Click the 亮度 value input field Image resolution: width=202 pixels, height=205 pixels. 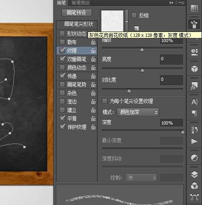[171, 59]
